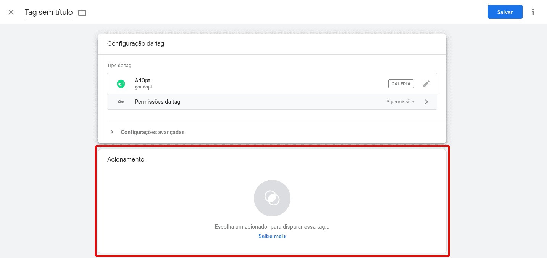
Task: Click the pencil icon to edit tag type
Action: tap(426, 83)
